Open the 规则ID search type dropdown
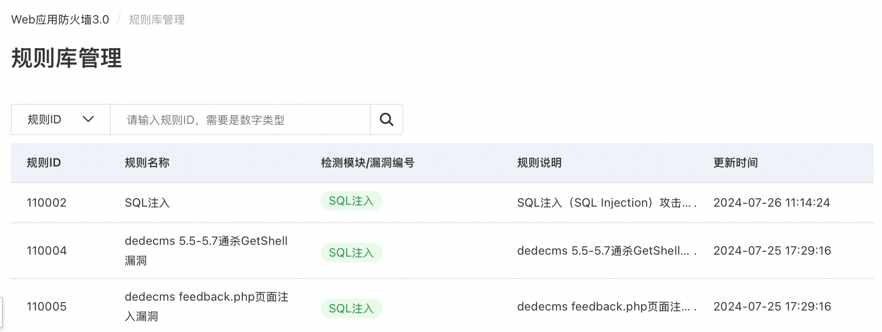 (61, 119)
